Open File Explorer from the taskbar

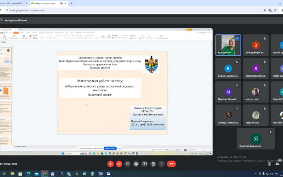coord(12,174)
